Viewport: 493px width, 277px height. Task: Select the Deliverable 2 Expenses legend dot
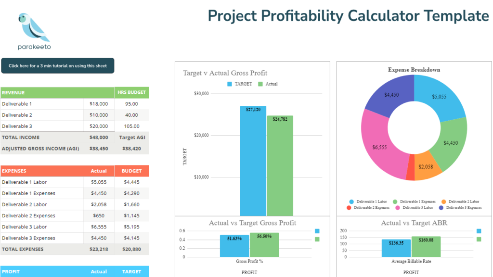[349, 208]
